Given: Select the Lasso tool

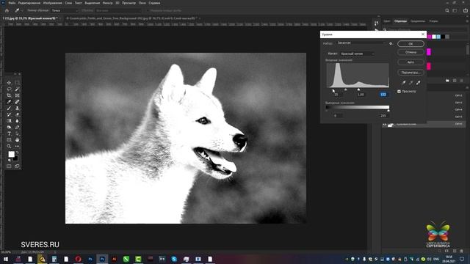Looking at the screenshot, I should [9, 89].
